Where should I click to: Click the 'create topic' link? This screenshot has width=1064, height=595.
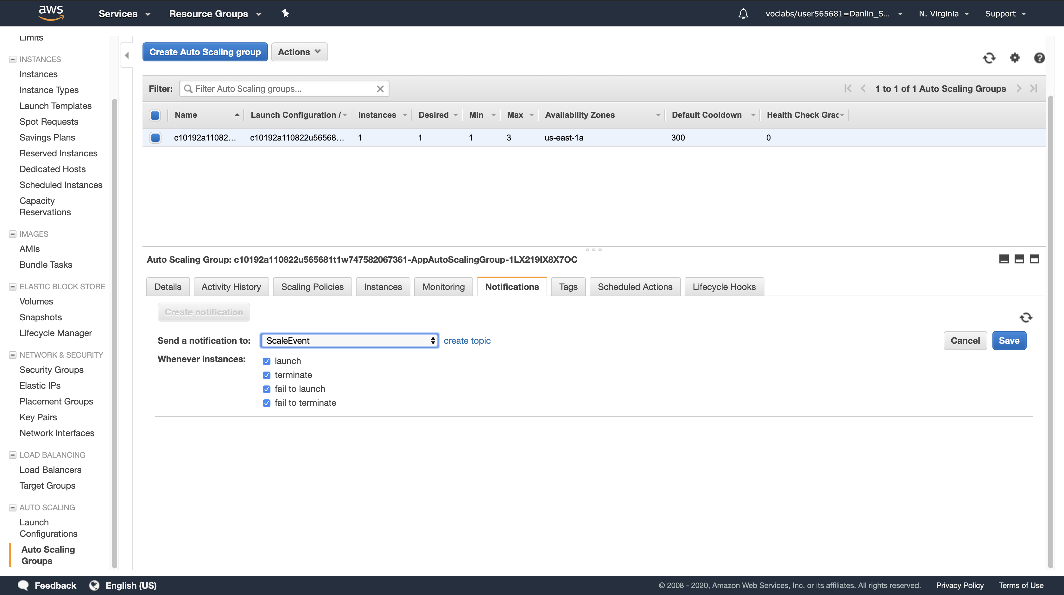[467, 340]
